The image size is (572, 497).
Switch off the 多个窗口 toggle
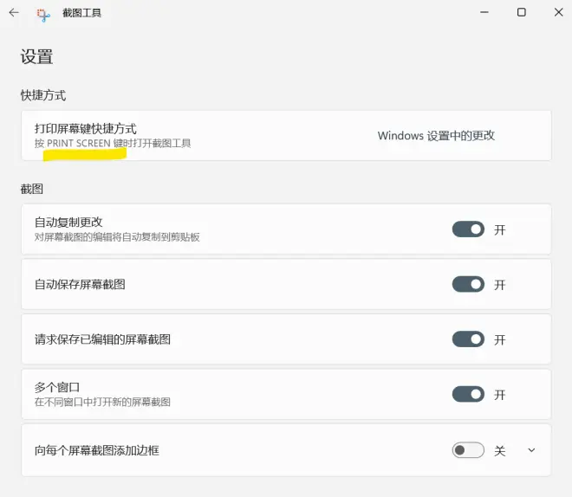coord(468,394)
